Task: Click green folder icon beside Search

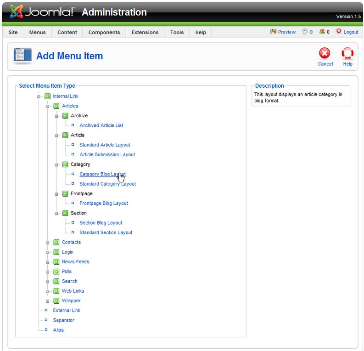Action: (56, 281)
